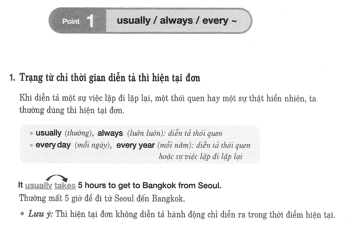Click the underlined word 'takes'
This screenshot has height=231, width=349.
point(65,186)
